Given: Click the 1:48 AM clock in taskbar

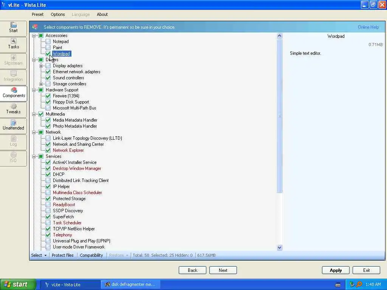Looking at the screenshot, I should pyautogui.click(x=373, y=285).
